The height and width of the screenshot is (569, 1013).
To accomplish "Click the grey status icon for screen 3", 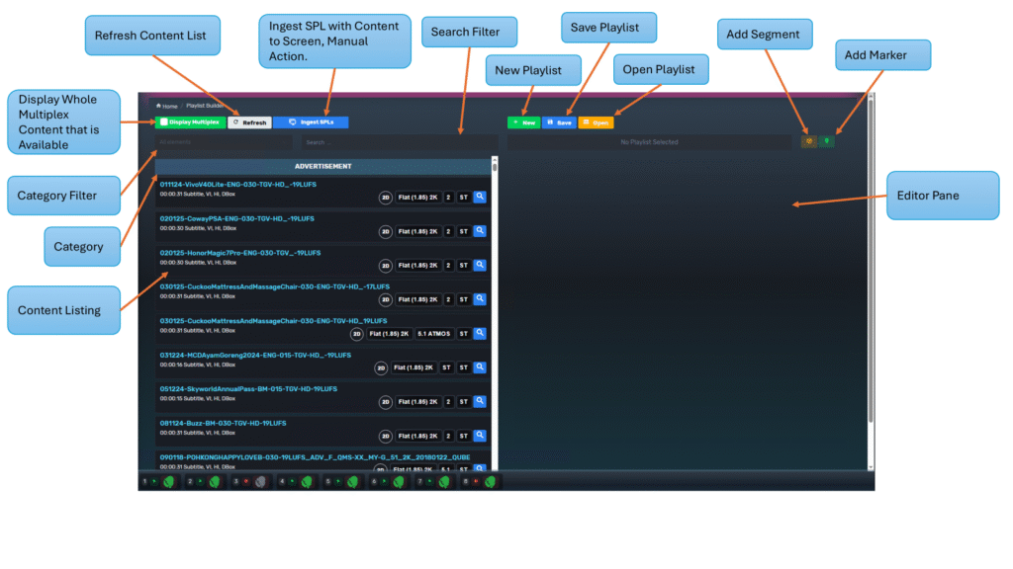I will click(261, 482).
